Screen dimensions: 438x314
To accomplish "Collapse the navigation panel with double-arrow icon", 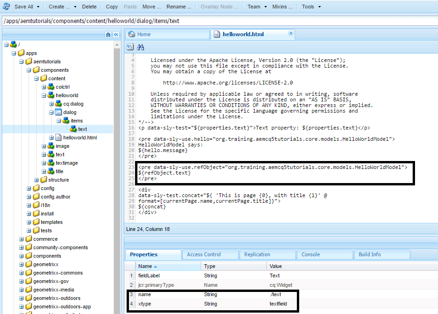I will [116, 34].
